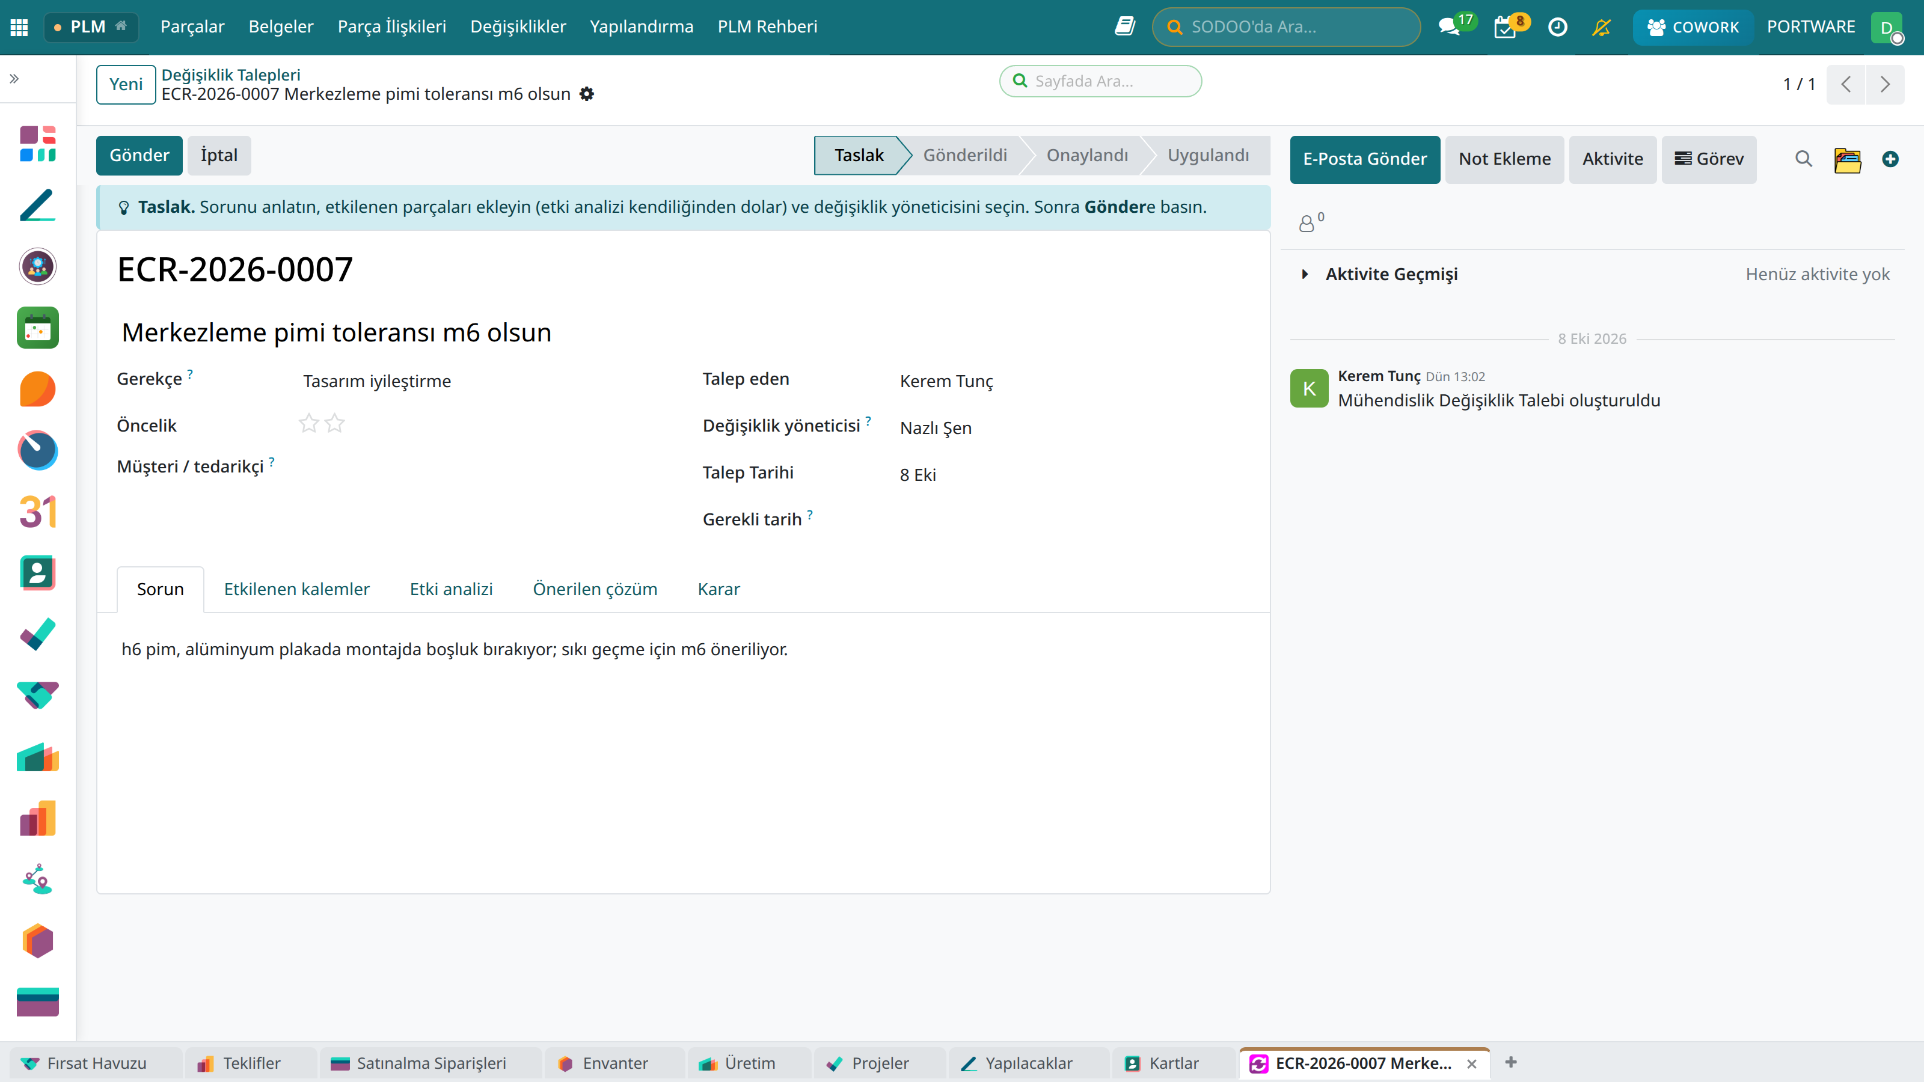1924x1082 pixels.
Task: Open followers icon showing 0
Action: [x=1310, y=222]
